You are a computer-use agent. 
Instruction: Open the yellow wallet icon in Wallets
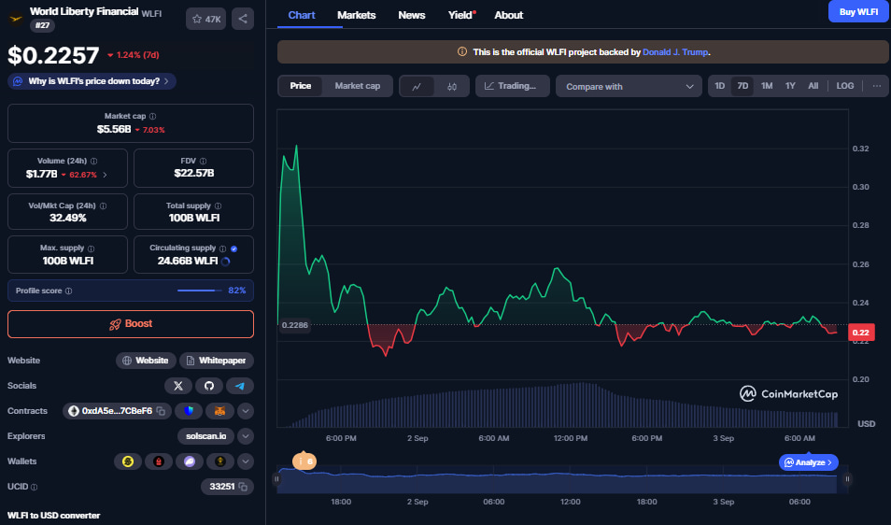point(128,461)
